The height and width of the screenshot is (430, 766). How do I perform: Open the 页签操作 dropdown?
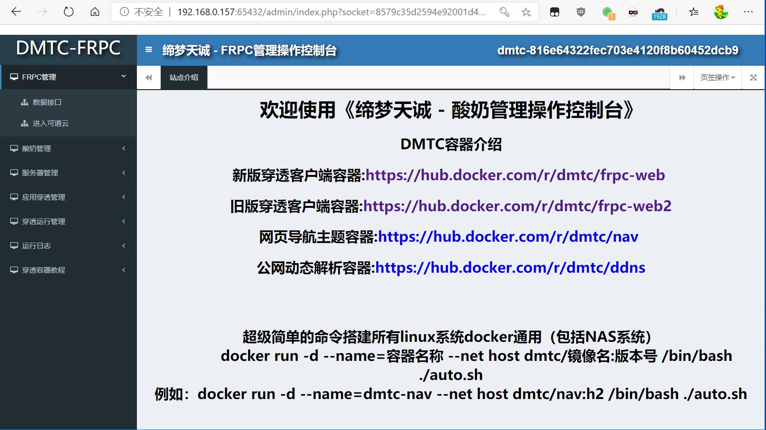717,78
